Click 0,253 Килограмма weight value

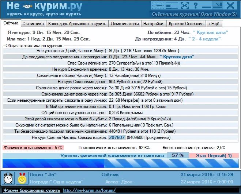[126, 113]
